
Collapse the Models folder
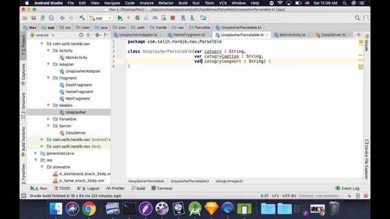[x=48, y=105]
